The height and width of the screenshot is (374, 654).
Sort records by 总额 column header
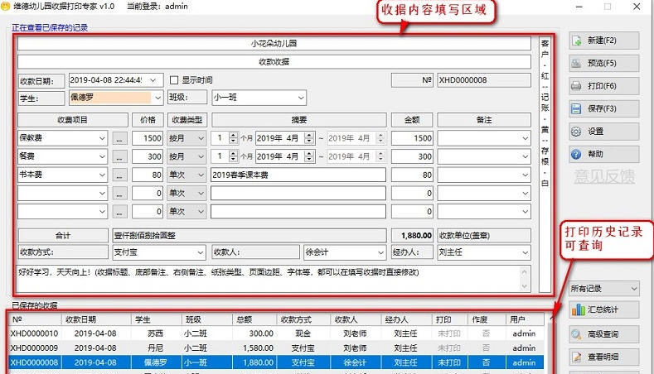254,319
